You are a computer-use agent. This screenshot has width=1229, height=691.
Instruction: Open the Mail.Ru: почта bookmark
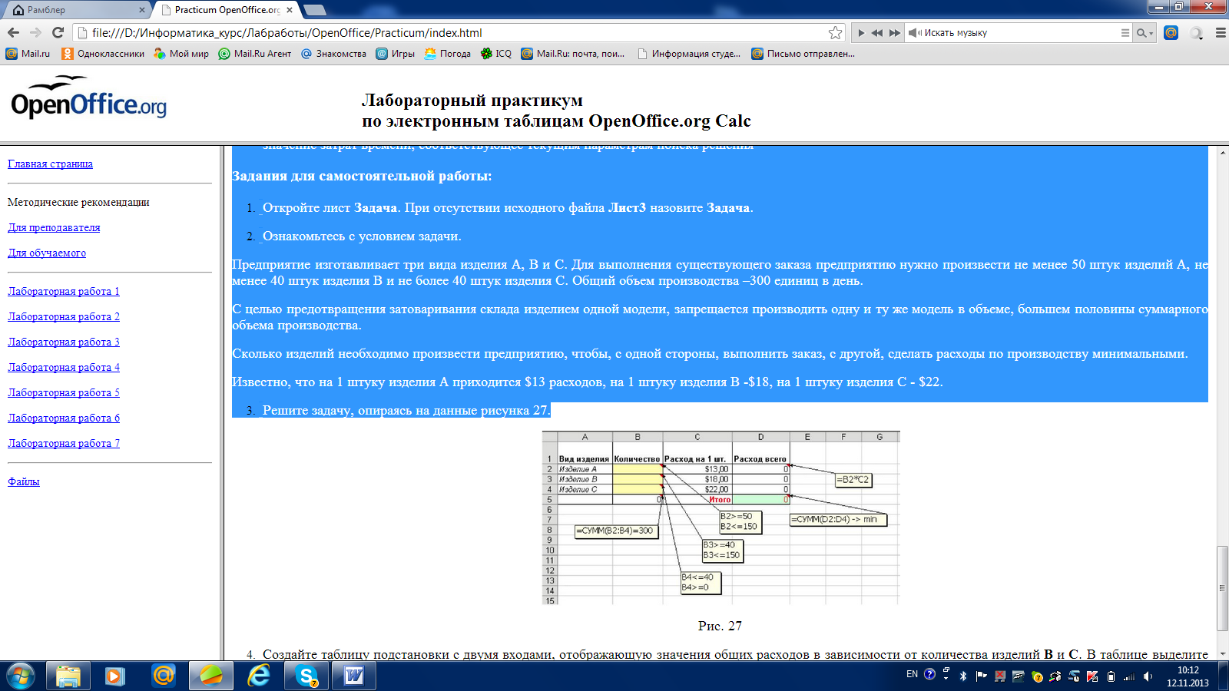pos(572,54)
